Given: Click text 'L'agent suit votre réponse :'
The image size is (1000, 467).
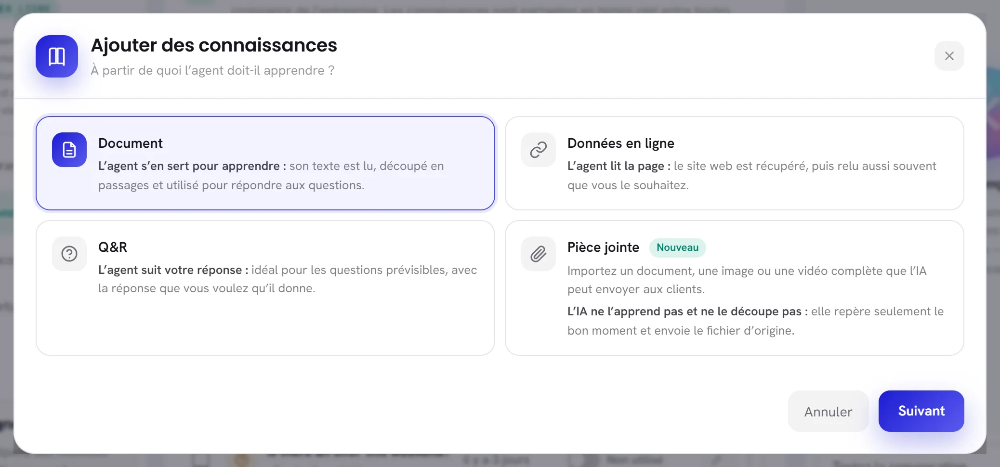Looking at the screenshot, I should pyautogui.click(x=173, y=270).
